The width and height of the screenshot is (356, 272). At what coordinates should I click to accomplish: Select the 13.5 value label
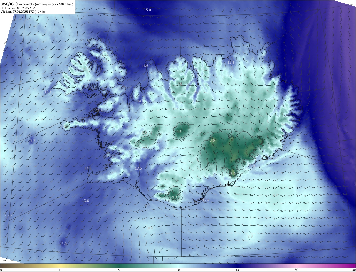[x=88, y=168]
